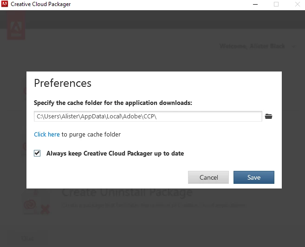Untick Always keep Creative Cloud Packager up to date

[37, 153]
